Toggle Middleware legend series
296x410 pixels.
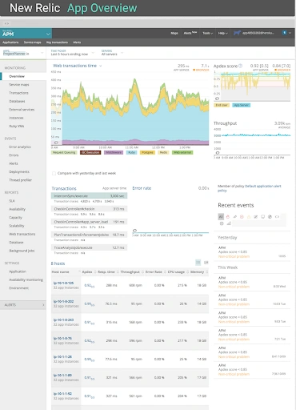point(114,152)
